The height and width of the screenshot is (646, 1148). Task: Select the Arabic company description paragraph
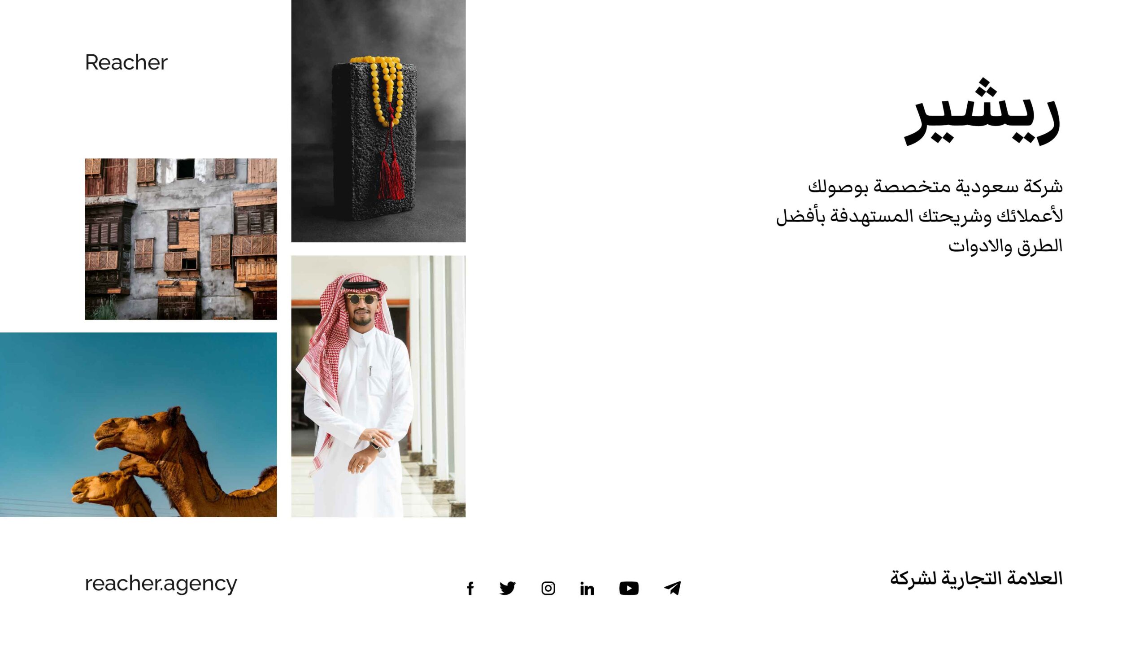tap(919, 216)
